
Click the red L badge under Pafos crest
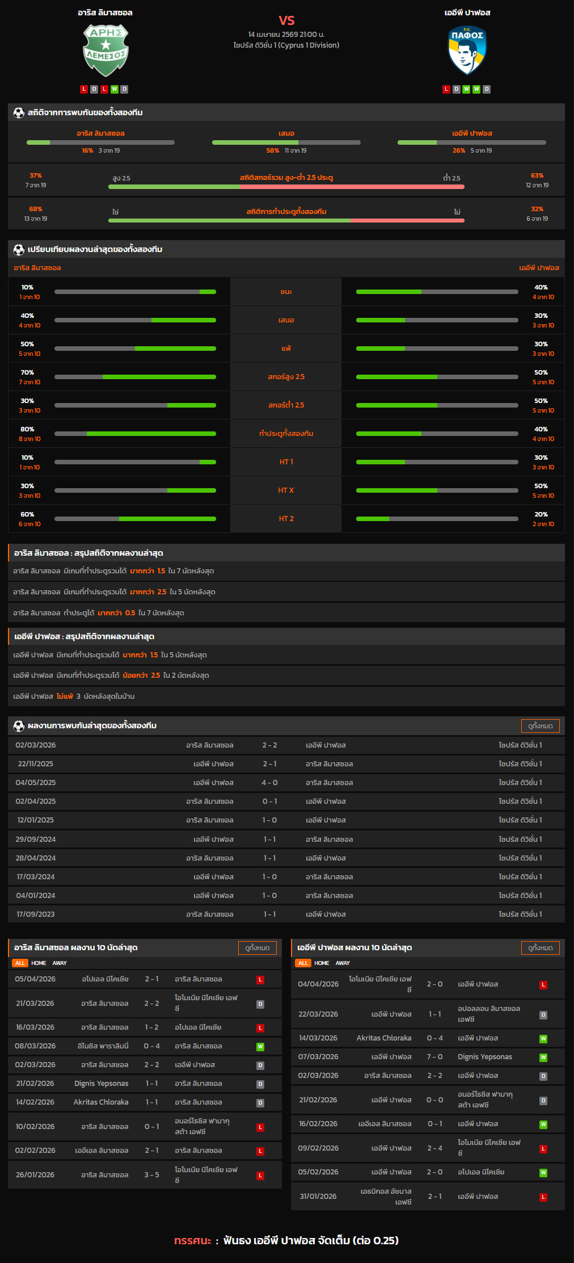tap(446, 89)
